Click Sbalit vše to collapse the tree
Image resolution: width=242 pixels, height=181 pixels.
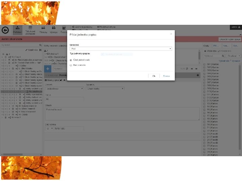[x=32, y=50]
